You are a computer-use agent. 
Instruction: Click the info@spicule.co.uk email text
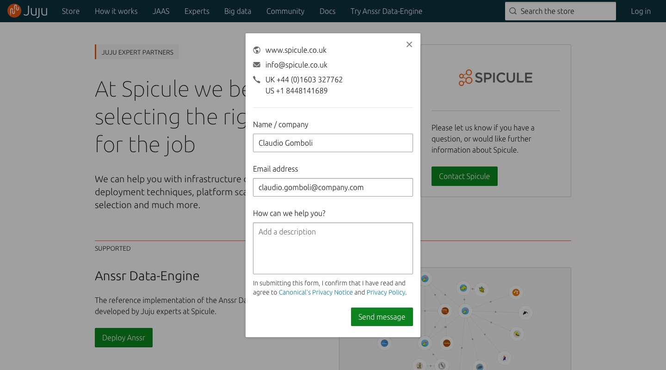pyautogui.click(x=296, y=65)
